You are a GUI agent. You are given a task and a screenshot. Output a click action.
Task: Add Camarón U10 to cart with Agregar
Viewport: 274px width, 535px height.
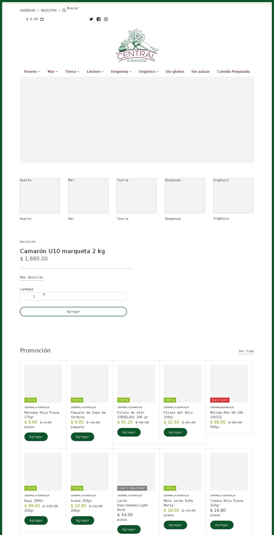tap(73, 312)
